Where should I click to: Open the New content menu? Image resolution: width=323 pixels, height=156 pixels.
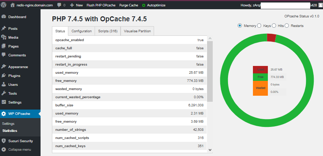click(x=76, y=5)
